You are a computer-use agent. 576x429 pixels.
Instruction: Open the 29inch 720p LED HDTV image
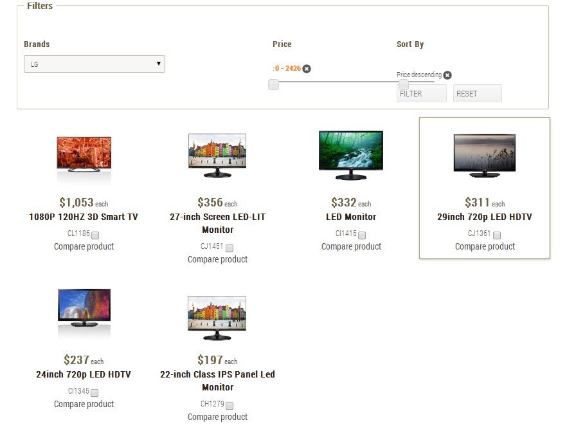485,156
